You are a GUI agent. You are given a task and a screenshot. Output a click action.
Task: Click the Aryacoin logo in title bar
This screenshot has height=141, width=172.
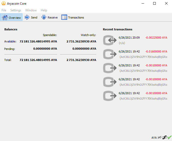point(4,3)
